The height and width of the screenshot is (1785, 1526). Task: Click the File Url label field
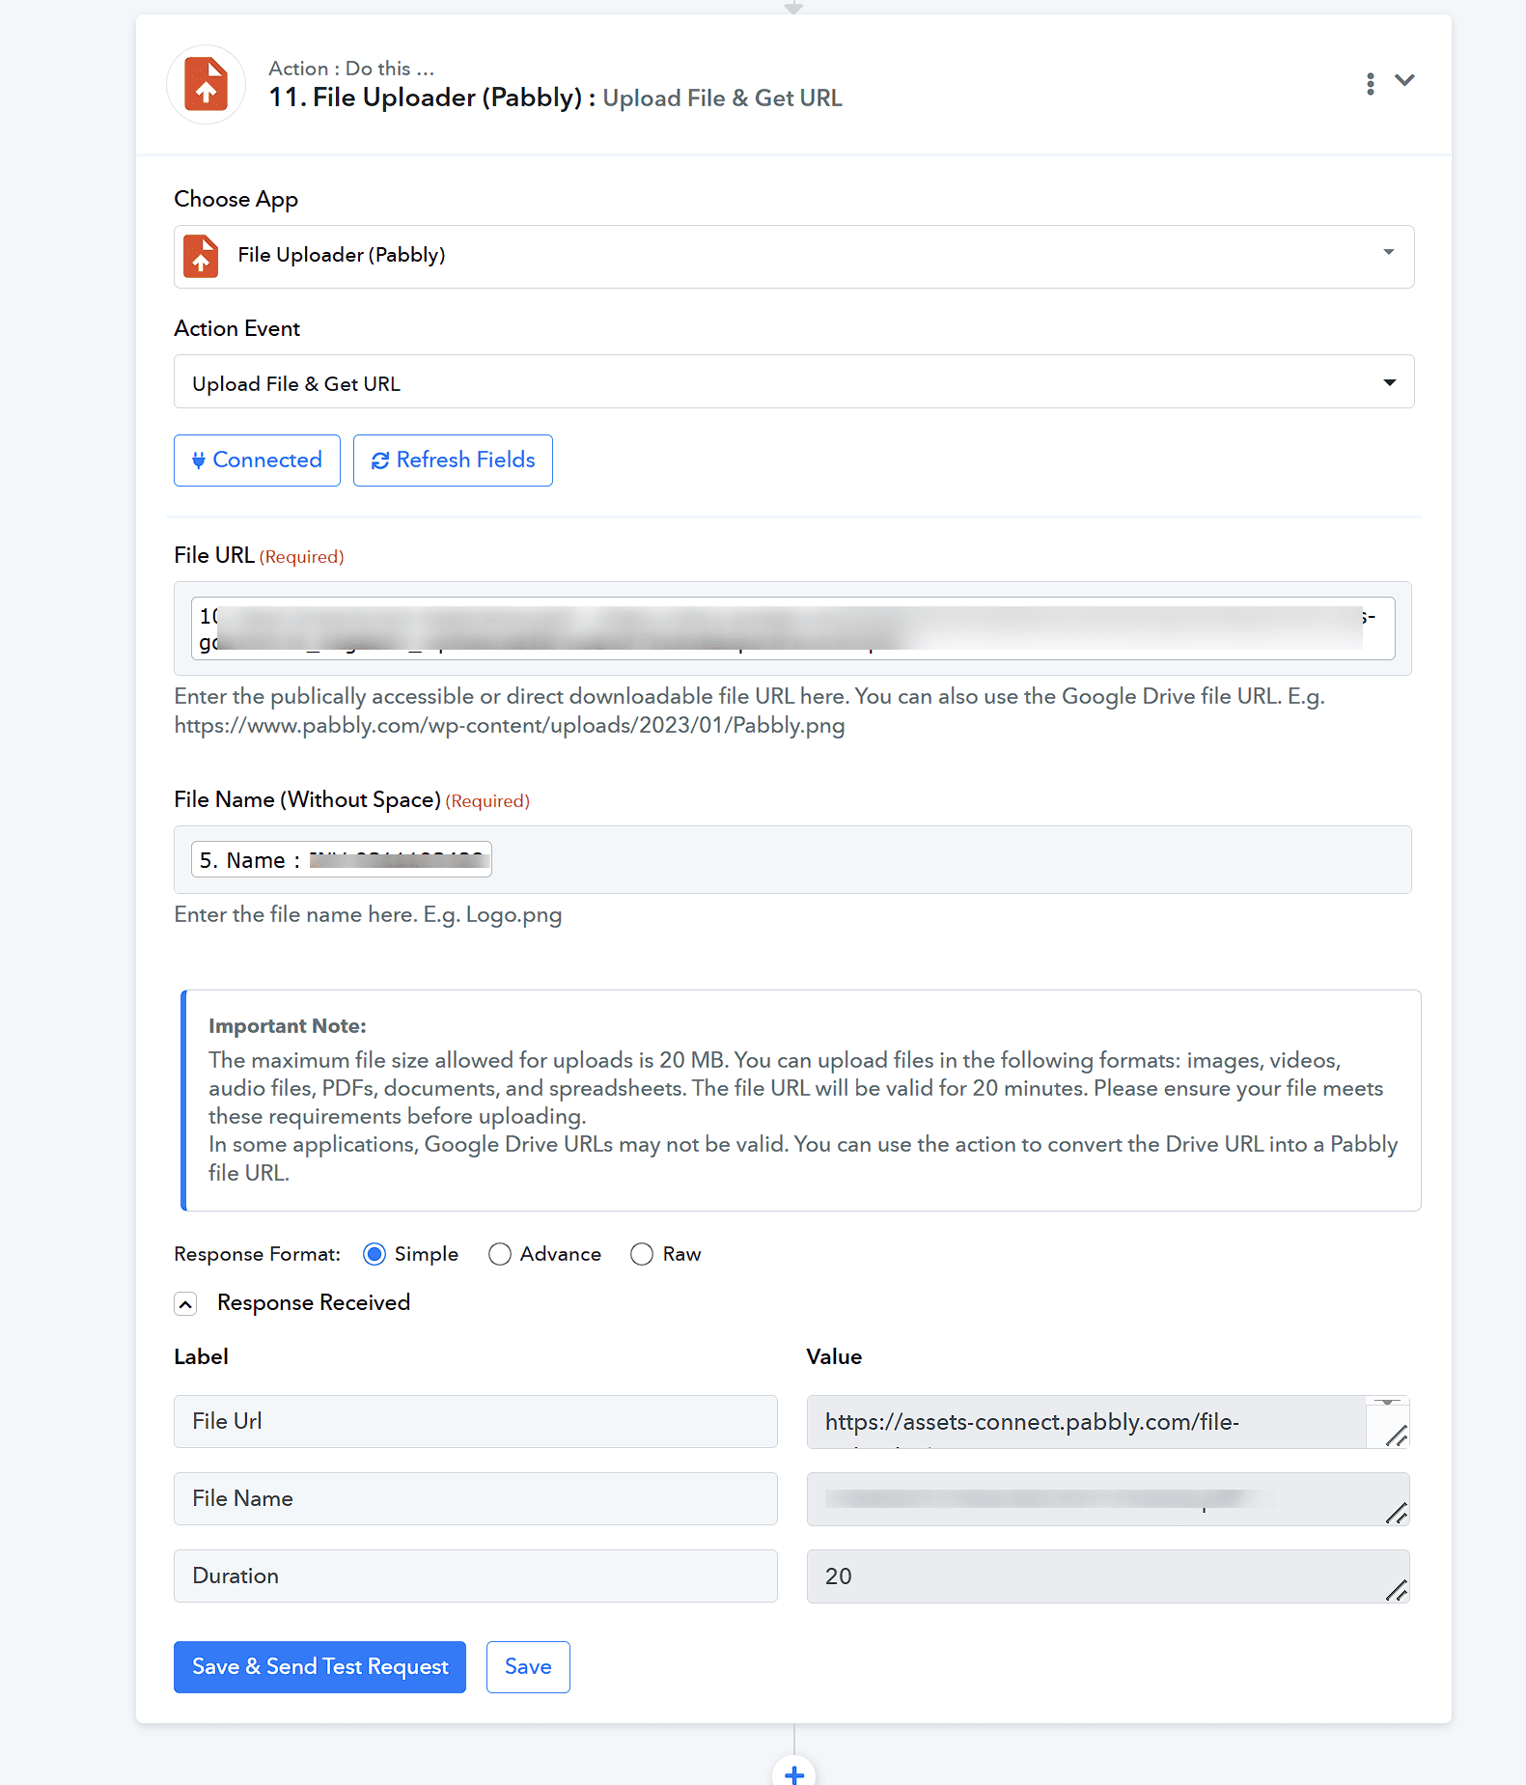[475, 1421]
